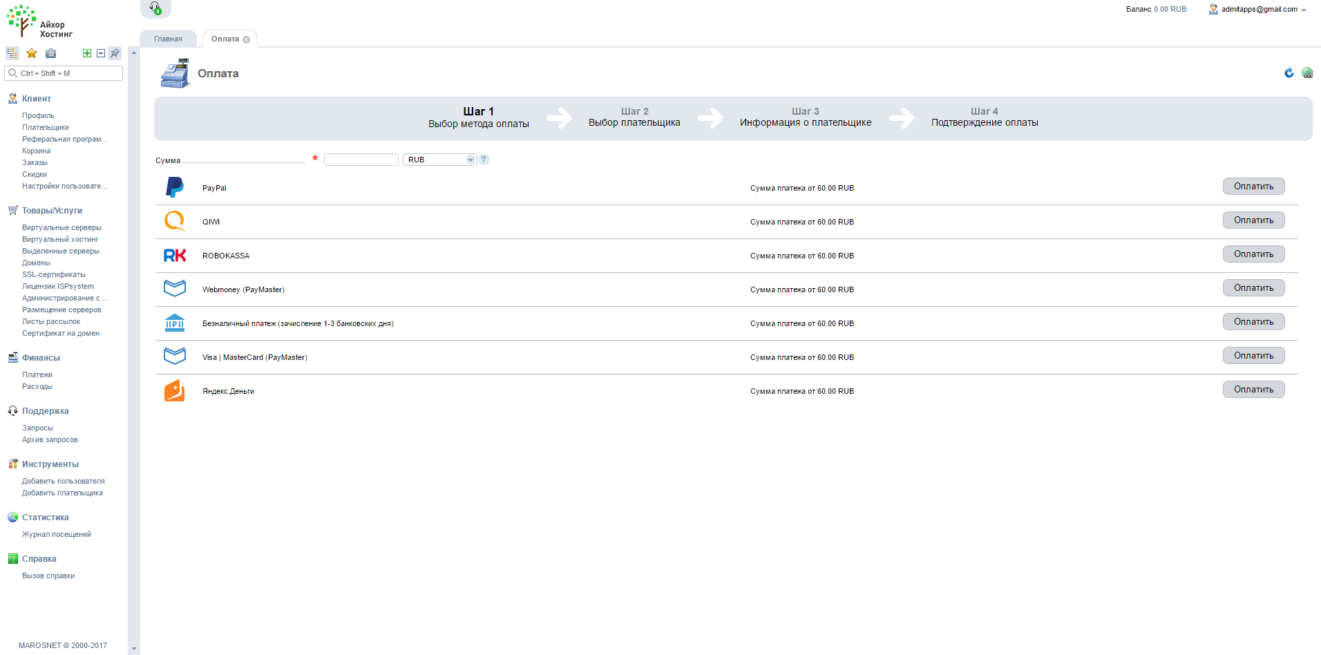Click Оплатить for Webmoney (PayMaster)
This screenshot has width=1321, height=655.
click(x=1253, y=288)
